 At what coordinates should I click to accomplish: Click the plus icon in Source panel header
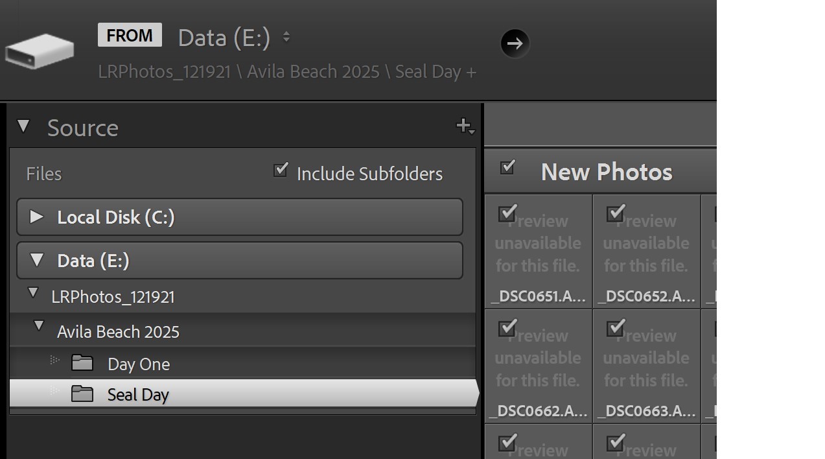(x=465, y=126)
